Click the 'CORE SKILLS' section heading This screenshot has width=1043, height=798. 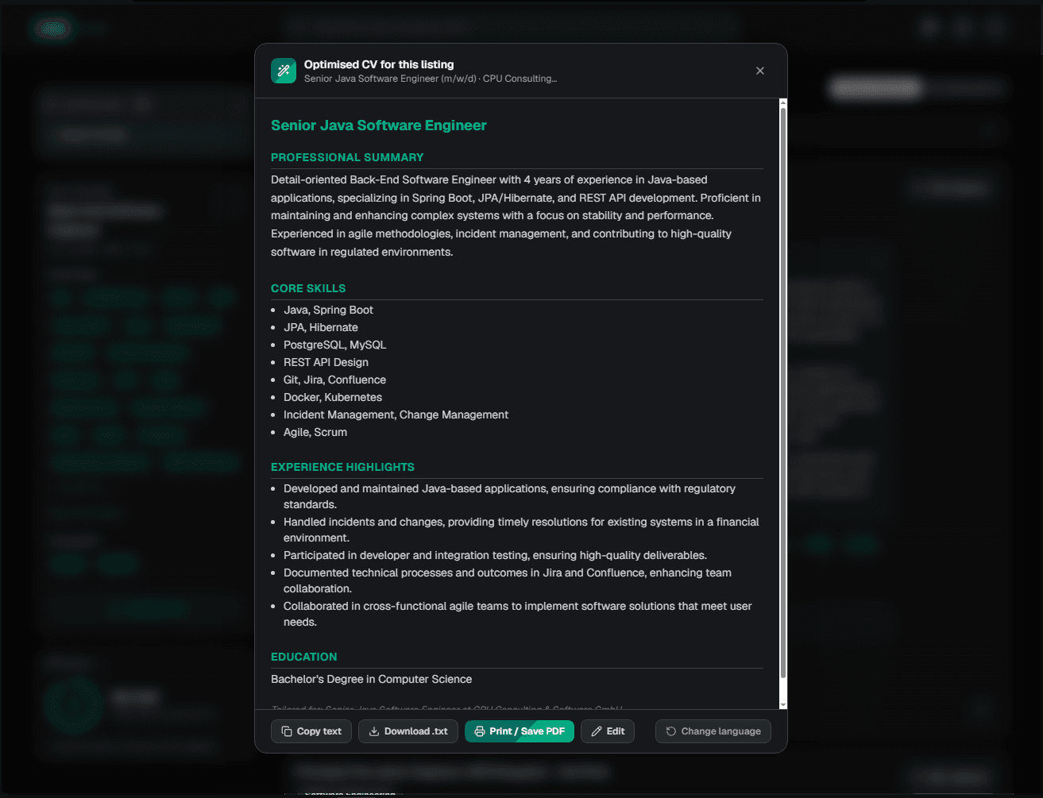(308, 288)
